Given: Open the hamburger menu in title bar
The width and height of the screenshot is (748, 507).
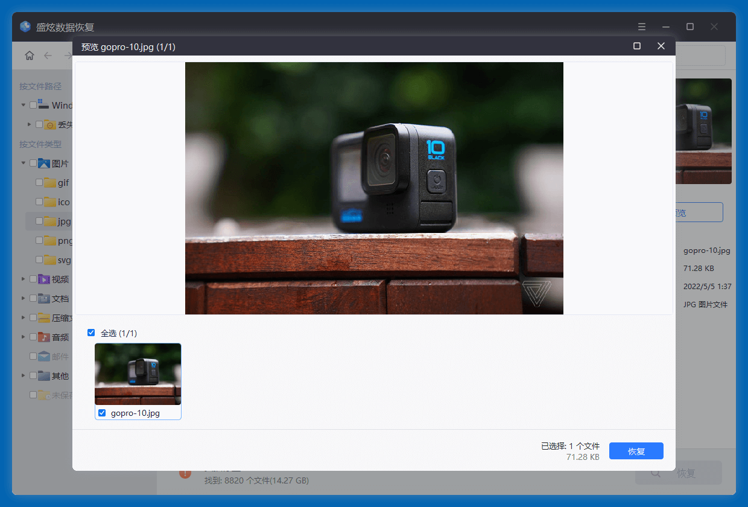Looking at the screenshot, I should pos(642,27).
